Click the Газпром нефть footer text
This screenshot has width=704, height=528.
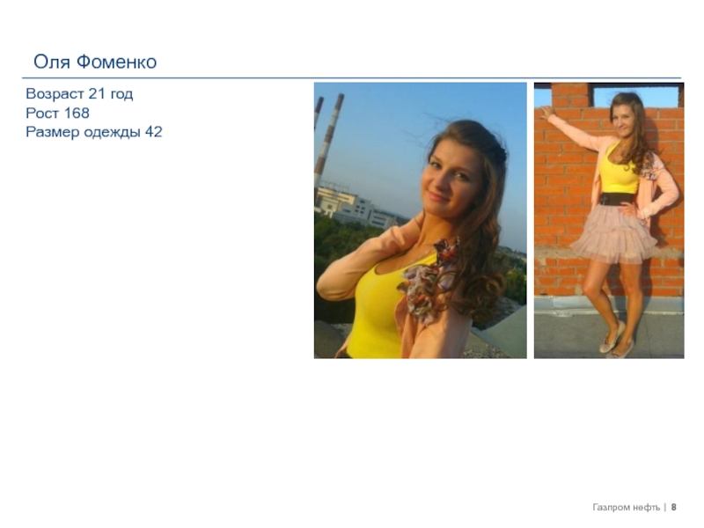(x=626, y=508)
